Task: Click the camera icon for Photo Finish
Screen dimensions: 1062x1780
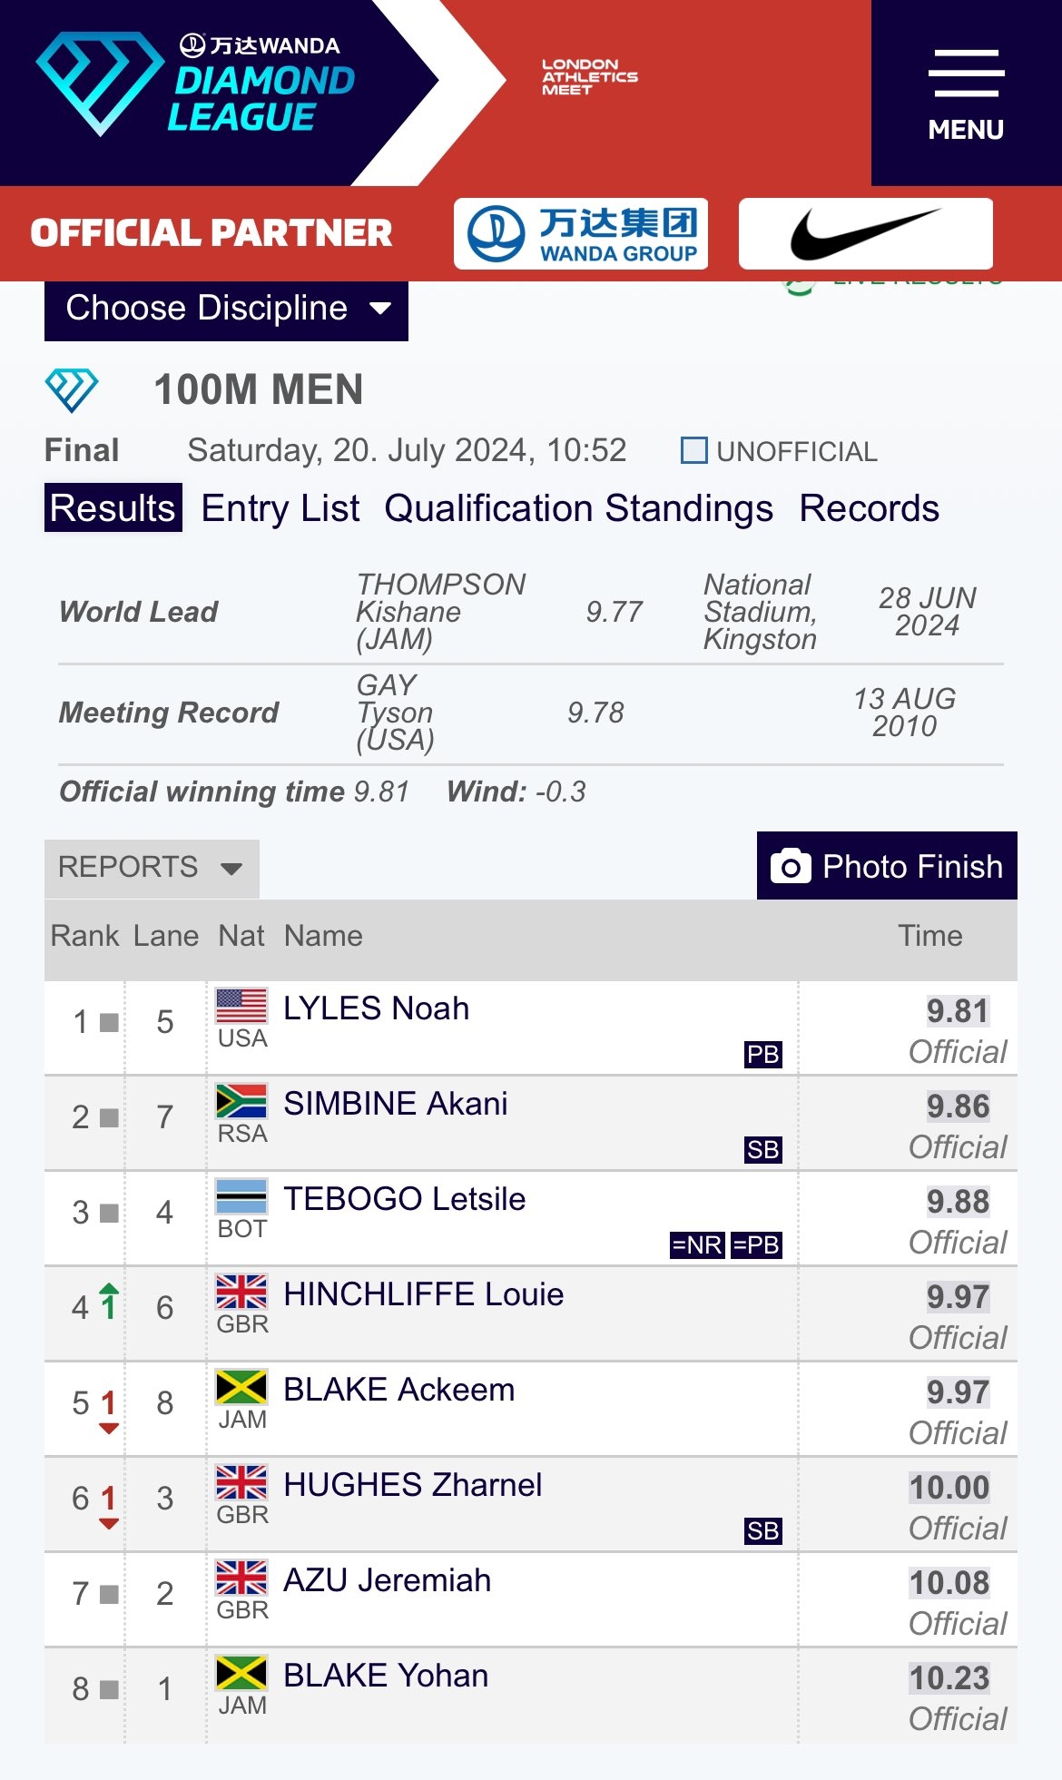Action: click(791, 866)
